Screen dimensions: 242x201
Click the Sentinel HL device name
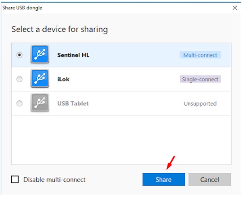[x=73, y=55]
